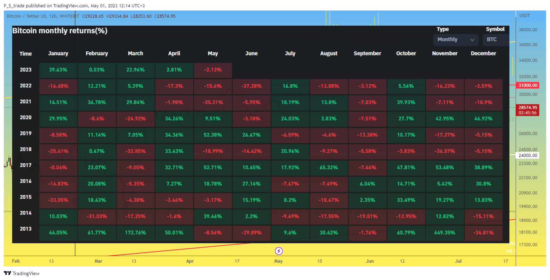
Task: Click the 2.81% cell for April 2023
Action: tap(174, 70)
